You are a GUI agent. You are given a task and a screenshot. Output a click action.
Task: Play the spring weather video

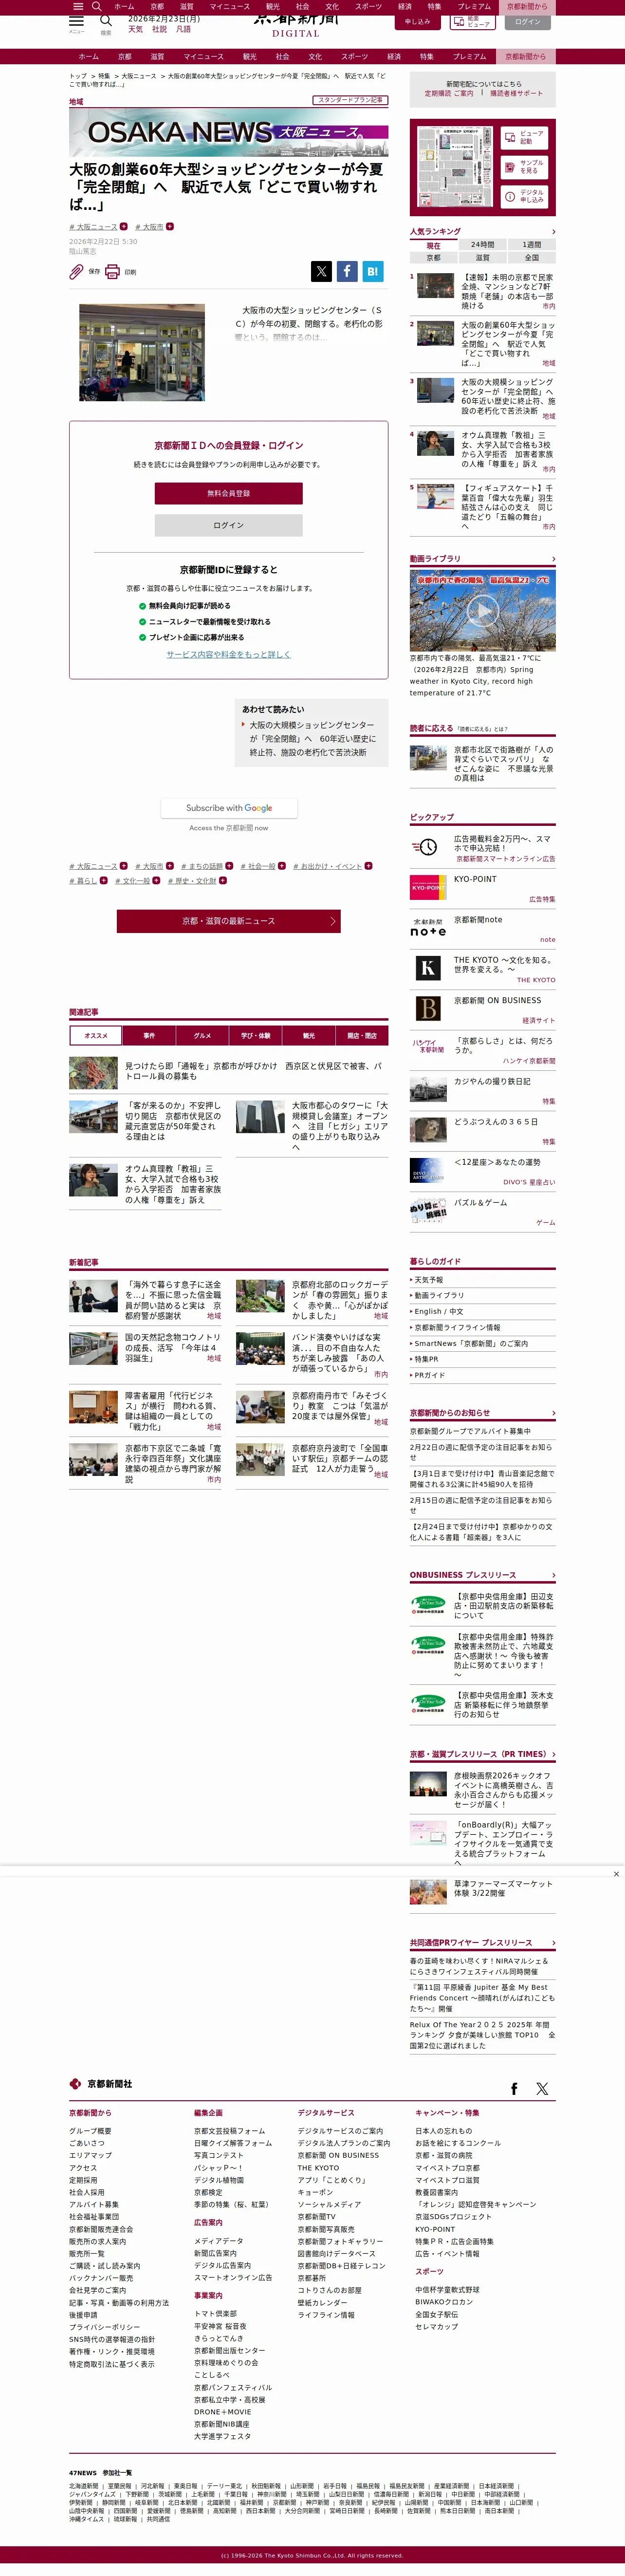[483, 610]
